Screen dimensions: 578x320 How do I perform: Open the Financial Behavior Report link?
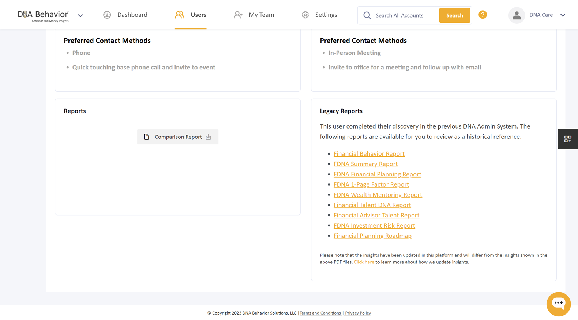(x=369, y=154)
